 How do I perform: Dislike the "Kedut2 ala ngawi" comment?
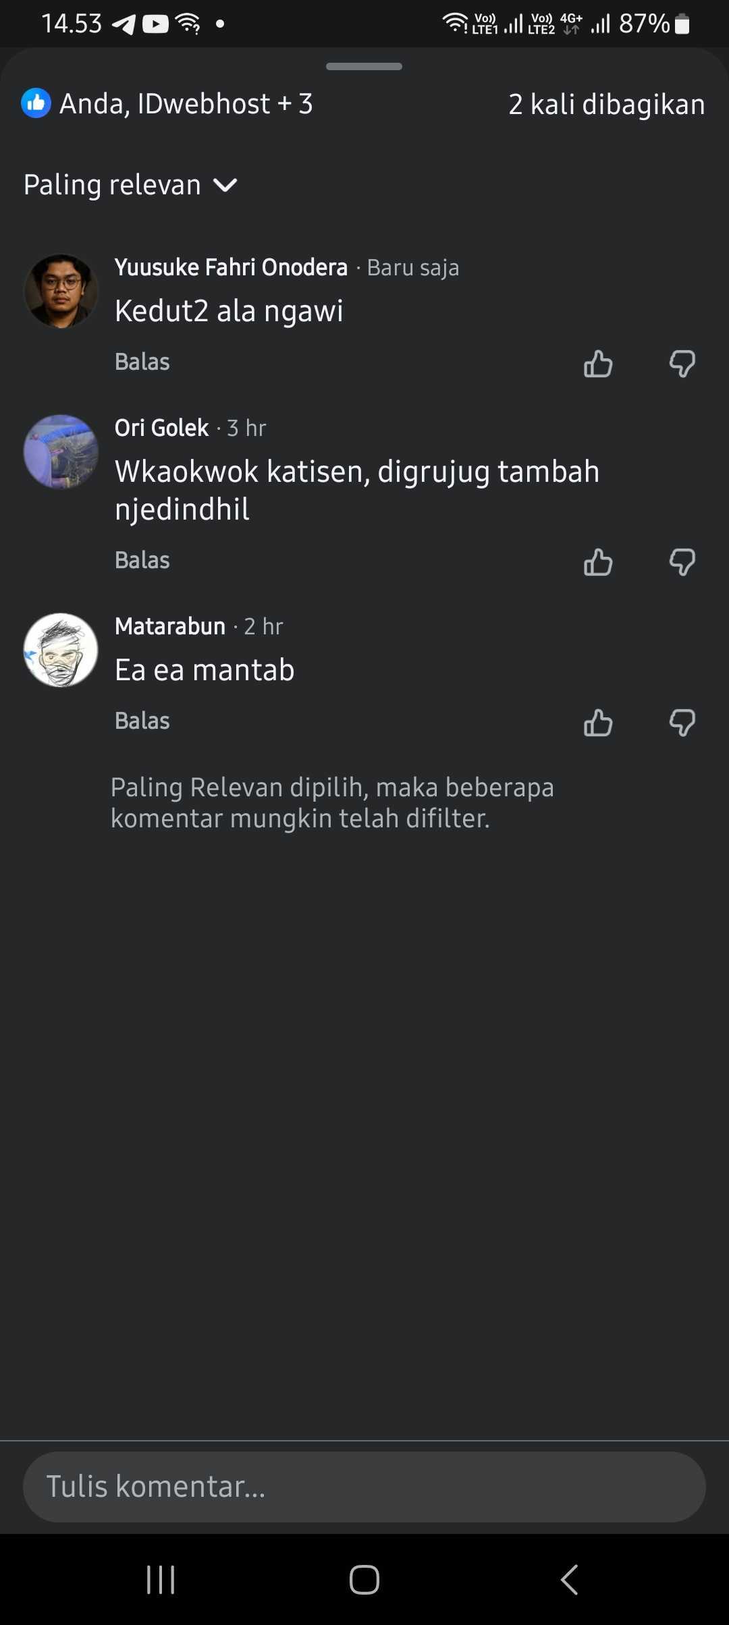682,364
